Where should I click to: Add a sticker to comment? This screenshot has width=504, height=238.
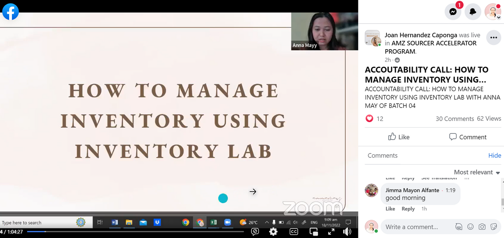494,227
